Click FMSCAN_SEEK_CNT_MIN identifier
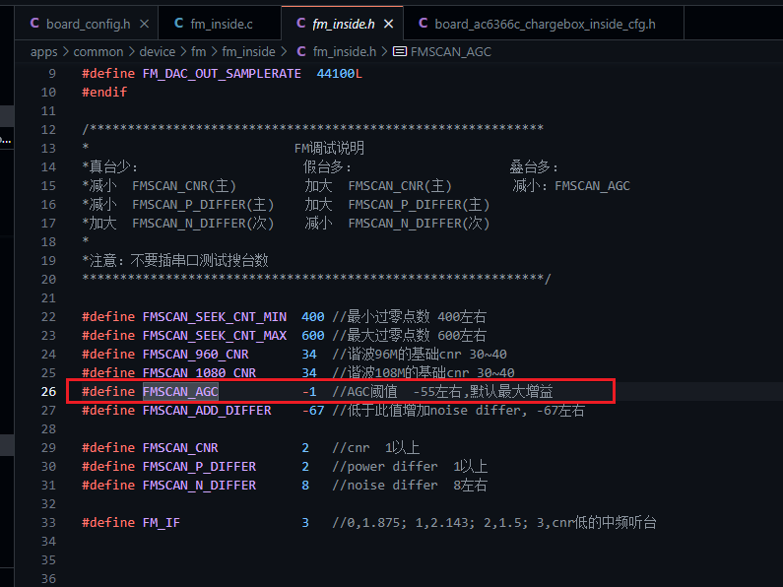783x587 pixels. coord(215,317)
